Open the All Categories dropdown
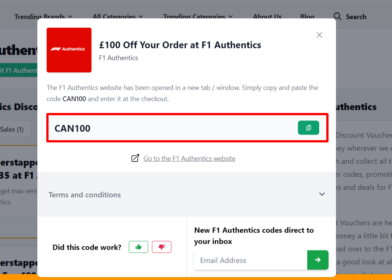The width and height of the screenshot is (392, 280). [x=118, y=17]
